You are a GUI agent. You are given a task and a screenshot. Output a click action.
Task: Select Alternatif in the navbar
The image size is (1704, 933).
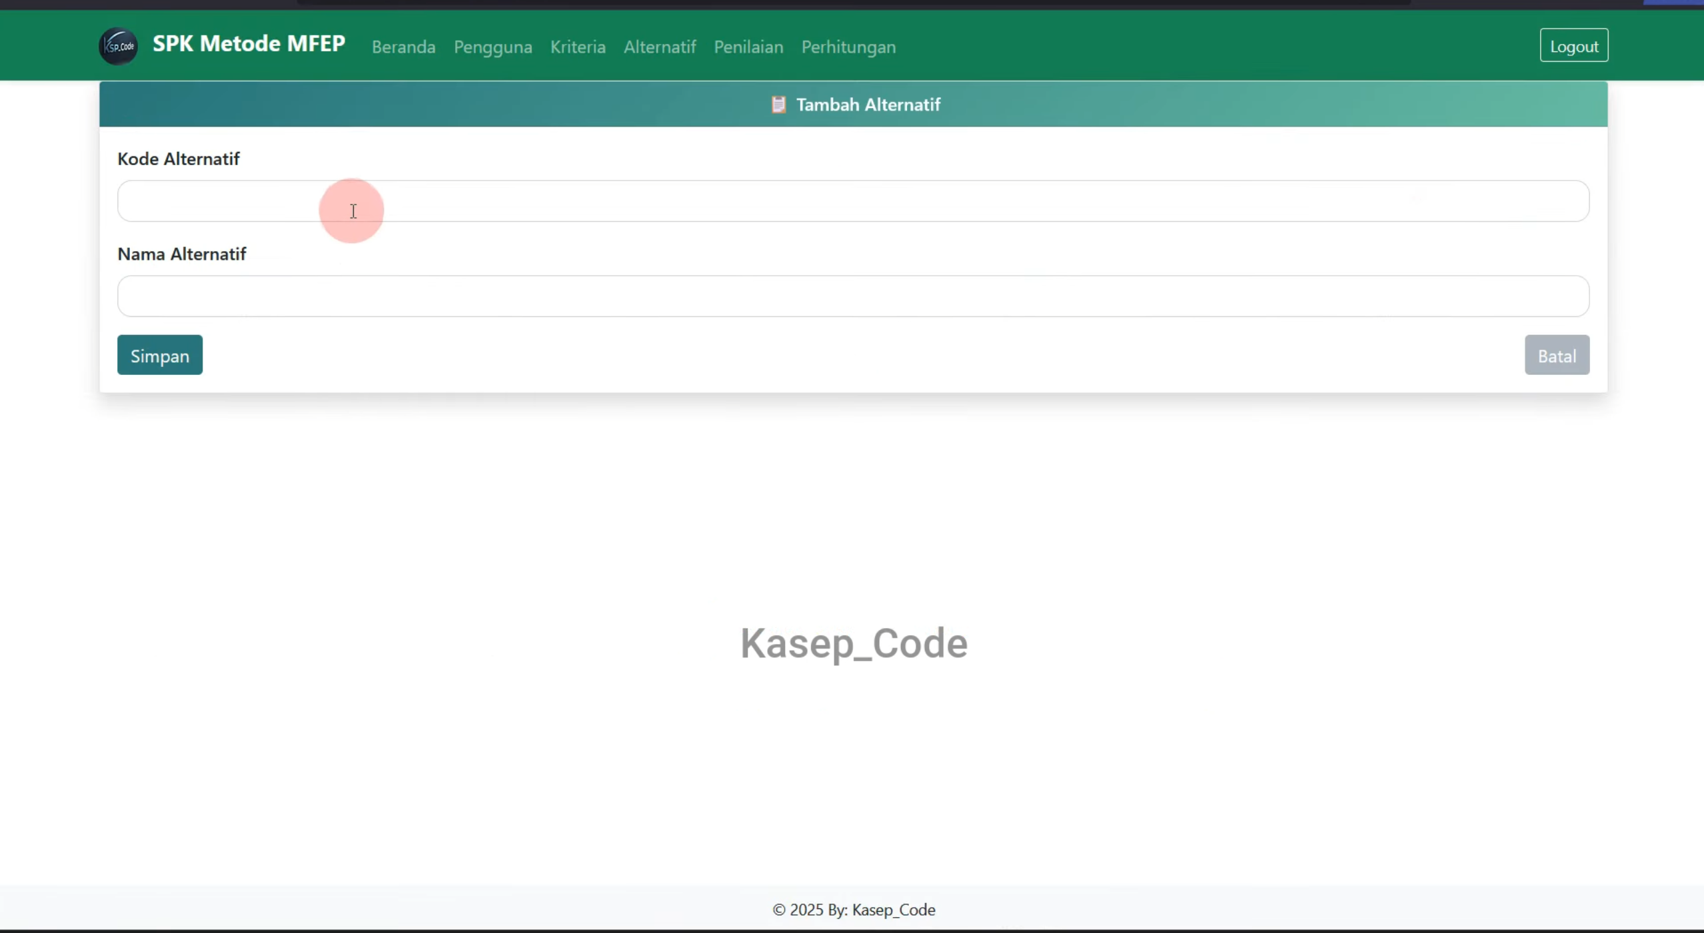pyautogui.click(x=660, y=47)
